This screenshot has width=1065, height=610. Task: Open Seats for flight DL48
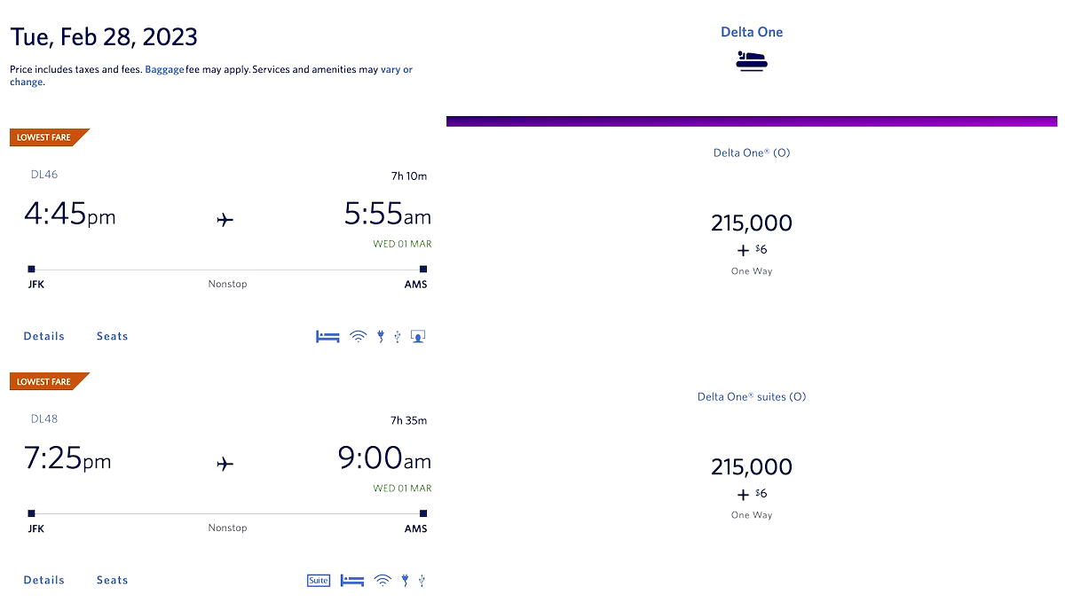click(112, 580)
